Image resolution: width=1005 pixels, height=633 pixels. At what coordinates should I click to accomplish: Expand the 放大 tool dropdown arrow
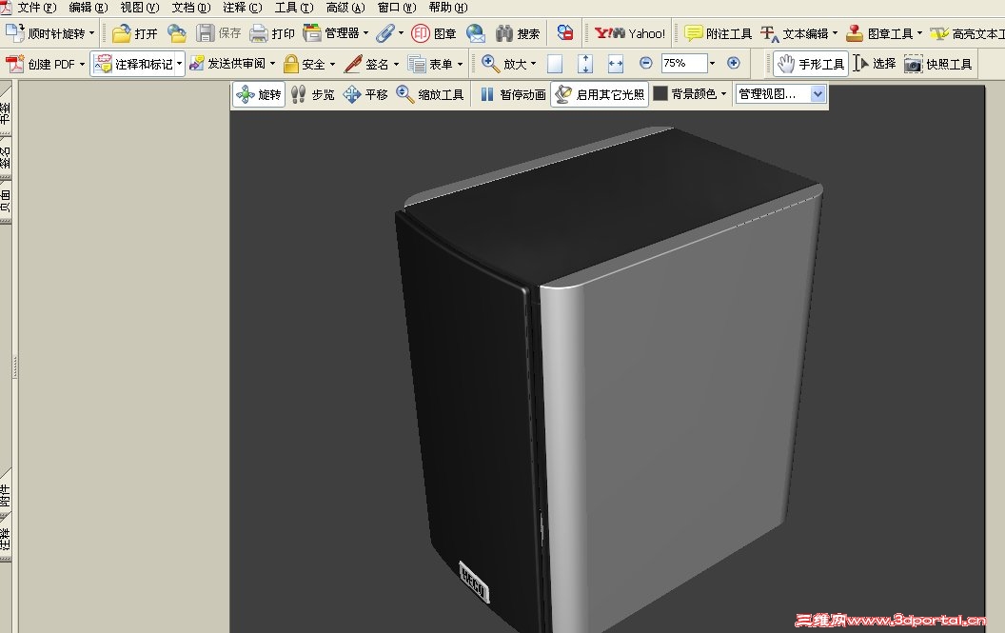(x=533, y=64)
